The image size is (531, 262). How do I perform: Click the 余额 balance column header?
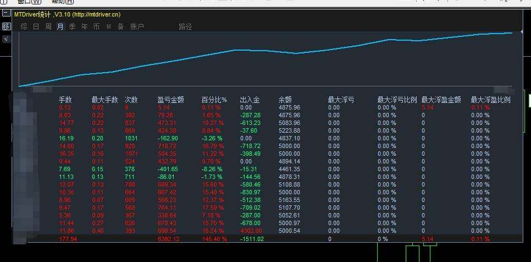(x=286, y=100)
